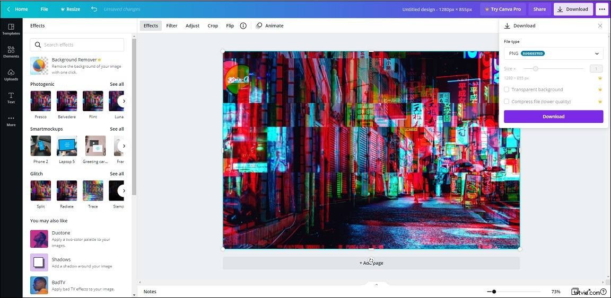Enable Compress file checkbox
This screenshot has width=611, height=298.
coord(507,102)
